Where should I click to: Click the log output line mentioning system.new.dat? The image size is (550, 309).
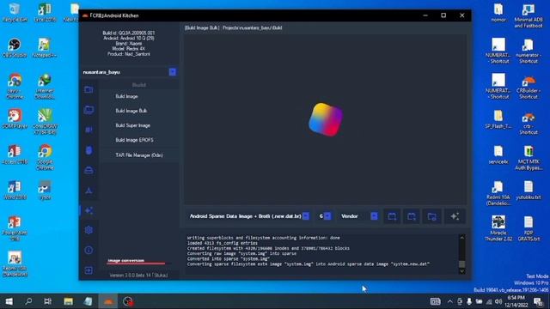pos(309,264)
